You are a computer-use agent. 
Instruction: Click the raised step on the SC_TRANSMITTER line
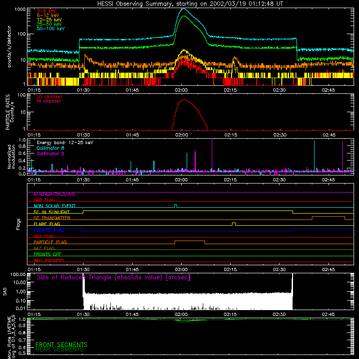pos(328,217)
